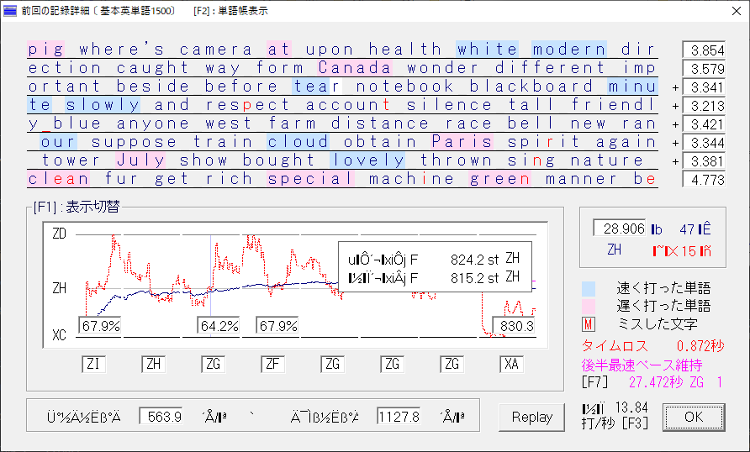Click the pink highlighted word "Canada"
Image resolution: width=750 pixels, height=452 pixels.
[x=355, y=68]
